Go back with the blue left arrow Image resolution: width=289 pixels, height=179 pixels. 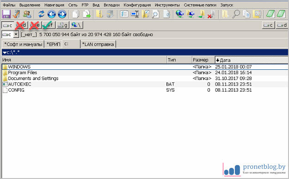(52, 14)
